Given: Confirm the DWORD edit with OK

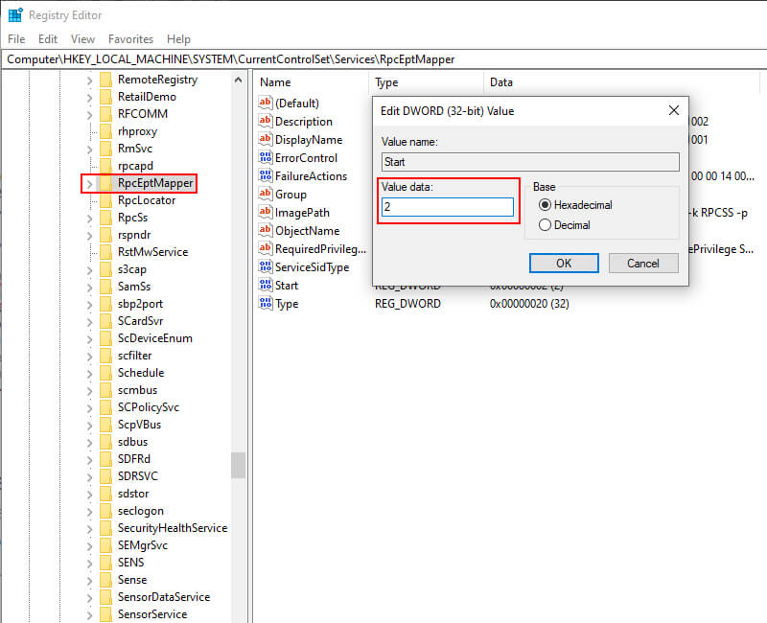Looking at the screenshot, I should coord(564,263).
